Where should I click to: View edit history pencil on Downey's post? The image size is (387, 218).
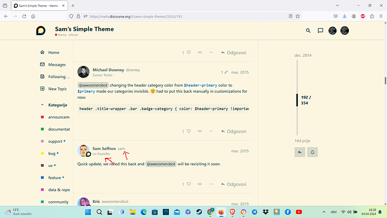point(226,72)
